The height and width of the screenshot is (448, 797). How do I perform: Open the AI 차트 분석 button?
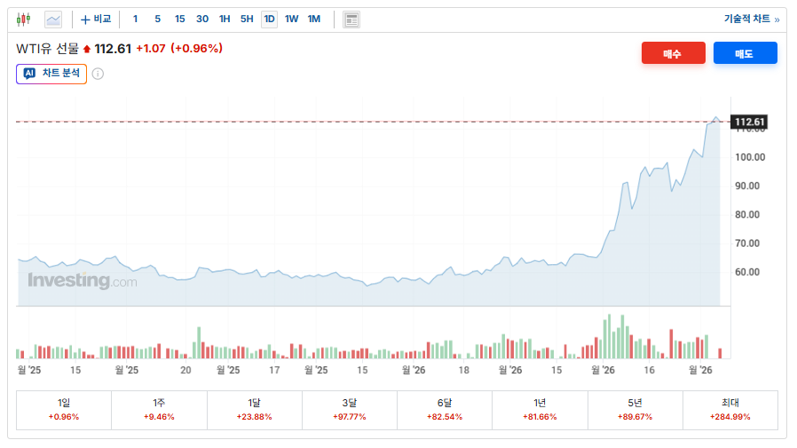click(x=51, y=74)
